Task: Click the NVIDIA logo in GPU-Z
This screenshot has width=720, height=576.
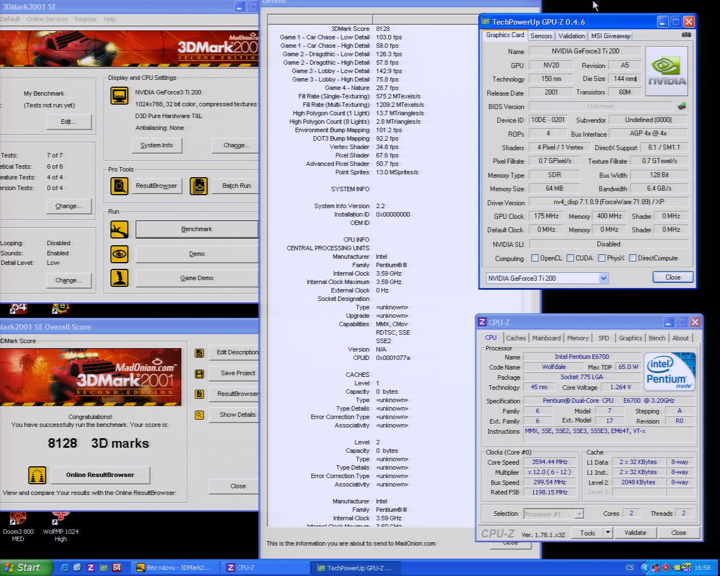Action: point(667,71)
